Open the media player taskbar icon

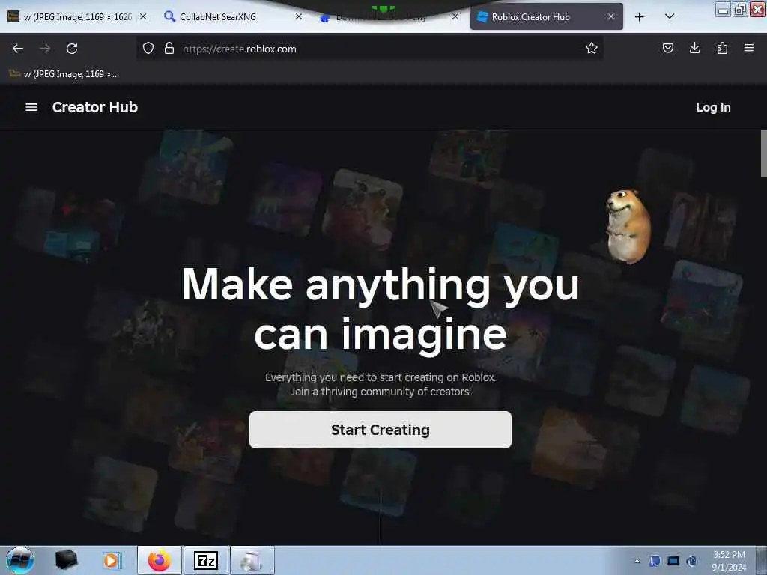click(x=111, y=560)
